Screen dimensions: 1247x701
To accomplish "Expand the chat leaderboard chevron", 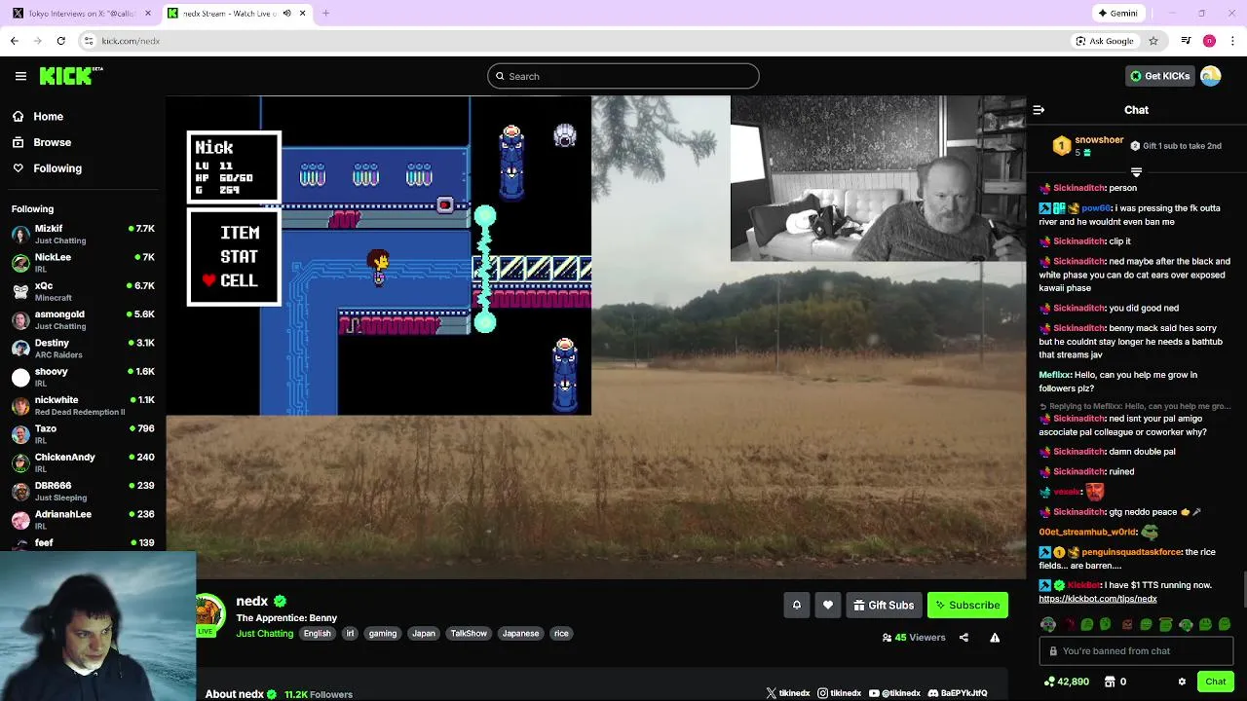I will 1136,172.
